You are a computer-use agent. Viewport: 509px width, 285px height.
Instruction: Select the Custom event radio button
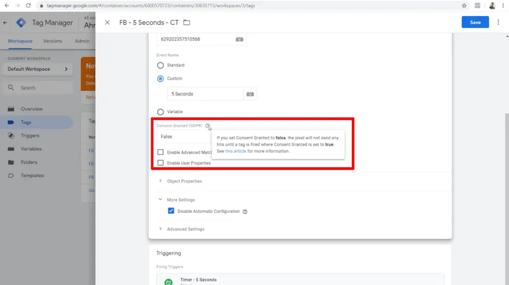161,79
